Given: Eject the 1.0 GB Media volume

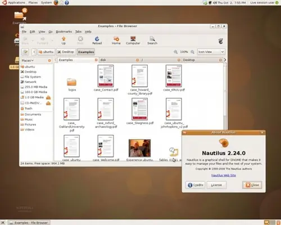Looking at the screenshot, I should tap(48, 97).
